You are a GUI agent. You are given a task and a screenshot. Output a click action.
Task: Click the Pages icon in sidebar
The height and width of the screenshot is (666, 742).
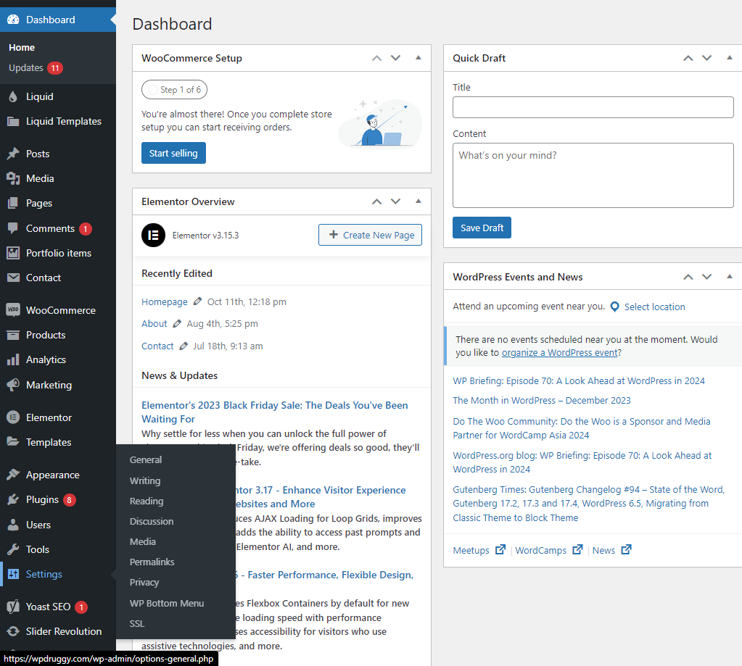tap(13, 203)
